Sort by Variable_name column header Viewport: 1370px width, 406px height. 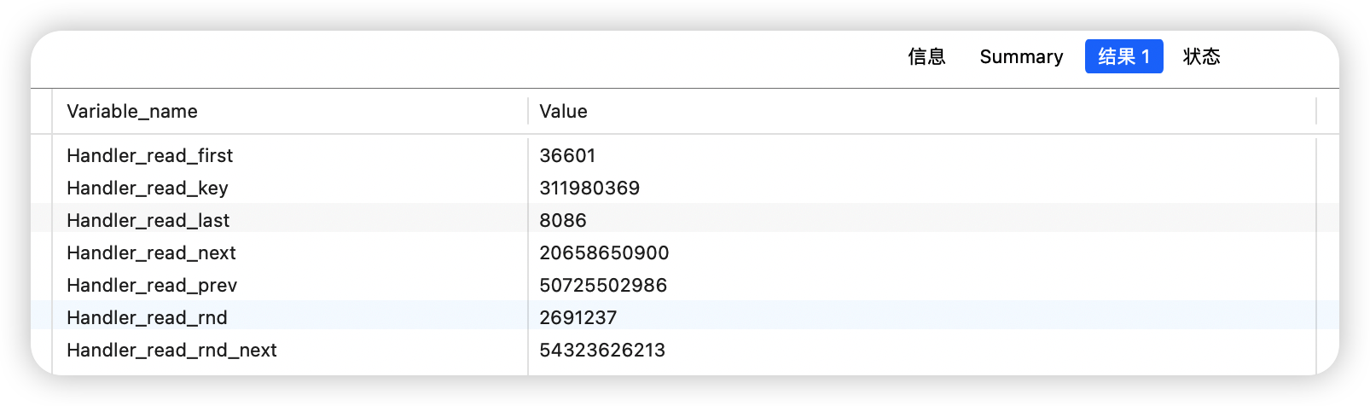132,112
